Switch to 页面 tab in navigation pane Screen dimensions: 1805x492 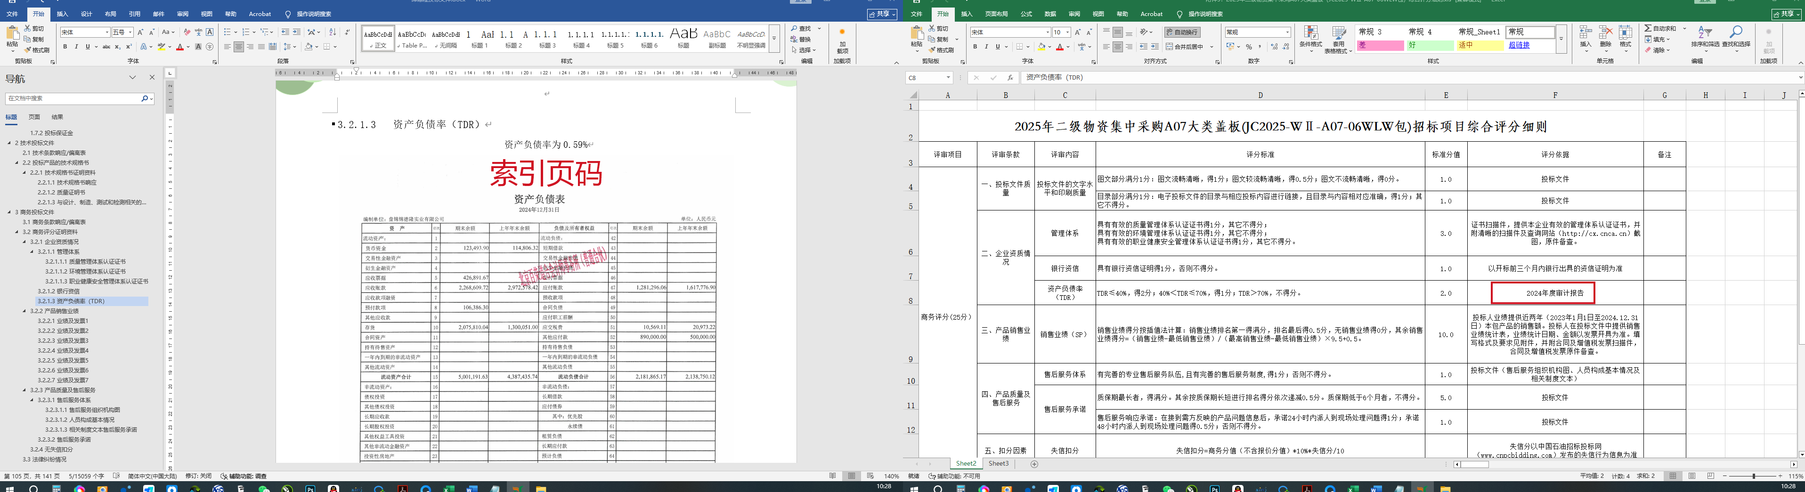(34, 117)
